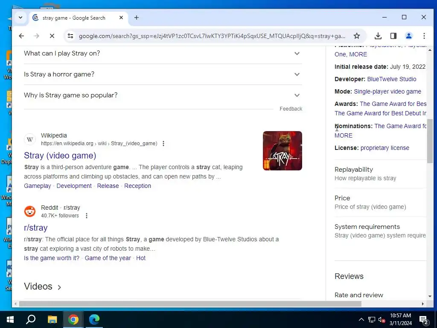Click Wikipedia W favicon

coord(30,139)
